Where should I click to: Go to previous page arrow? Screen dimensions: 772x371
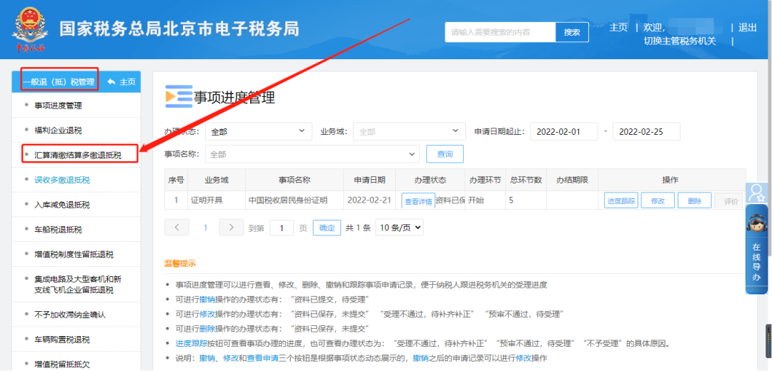point(177,228)
